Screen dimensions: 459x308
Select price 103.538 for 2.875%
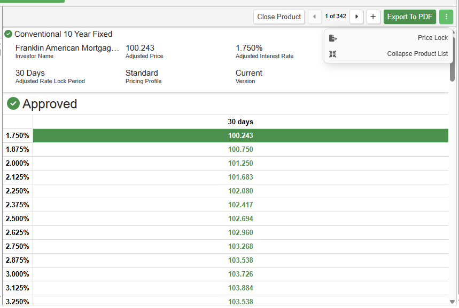(240, 261)
